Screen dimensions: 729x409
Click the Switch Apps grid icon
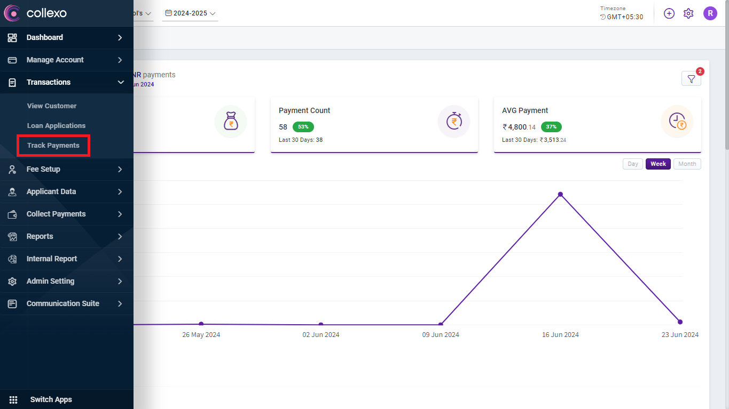point(13,399)
